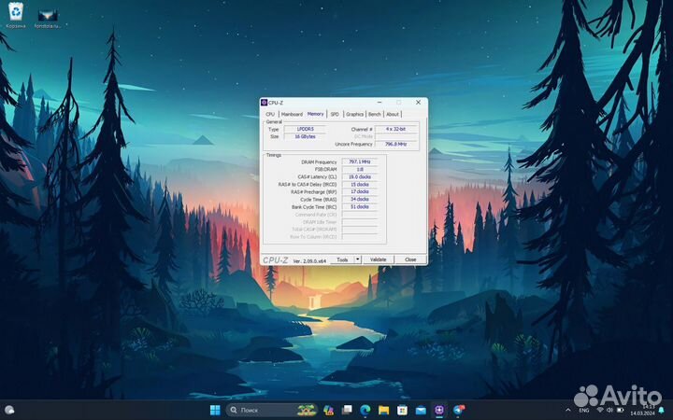Open the About tab

[393, 114]
